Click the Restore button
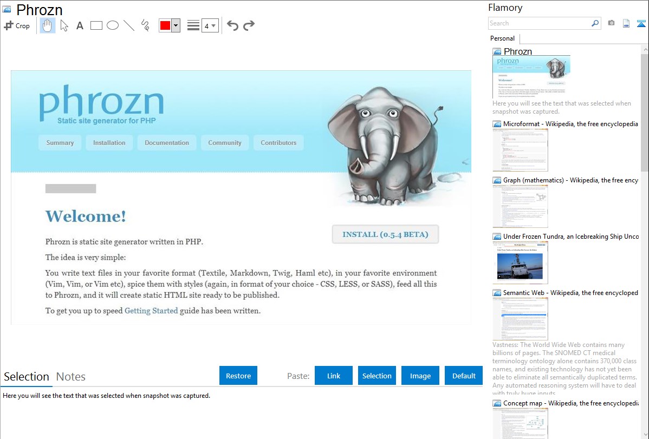Screen dimensions: 649x439 [x=238, y=376]
